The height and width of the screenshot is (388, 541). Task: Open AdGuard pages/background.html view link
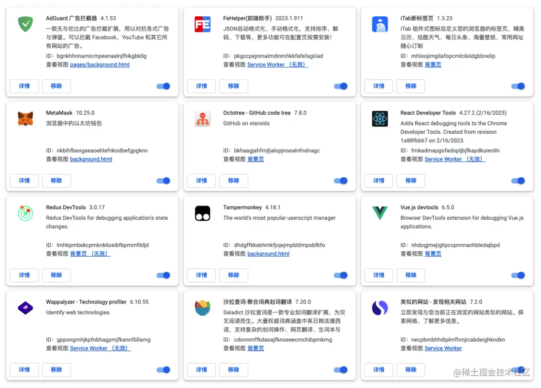[x=99, y=65]
